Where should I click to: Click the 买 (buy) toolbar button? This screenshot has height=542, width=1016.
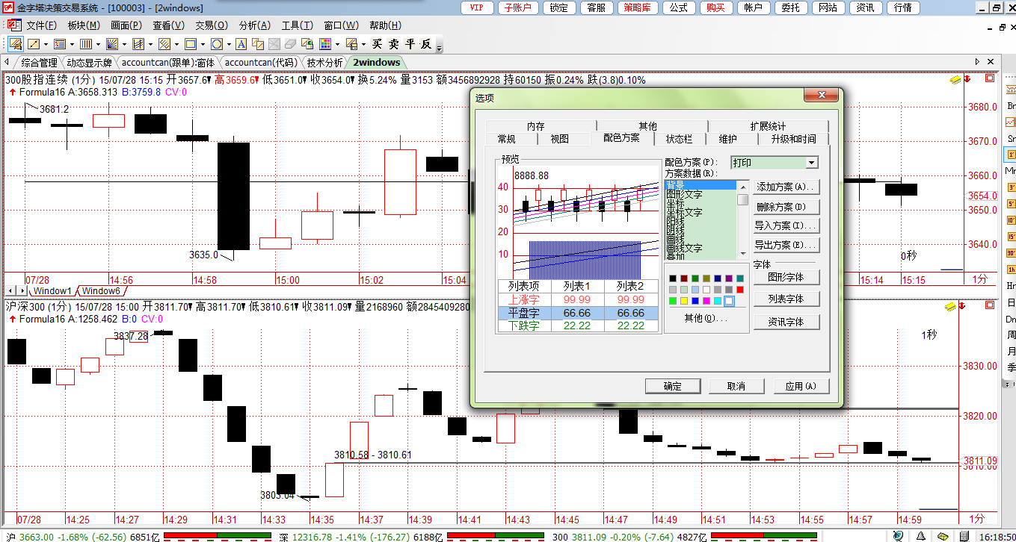point(378,44)
